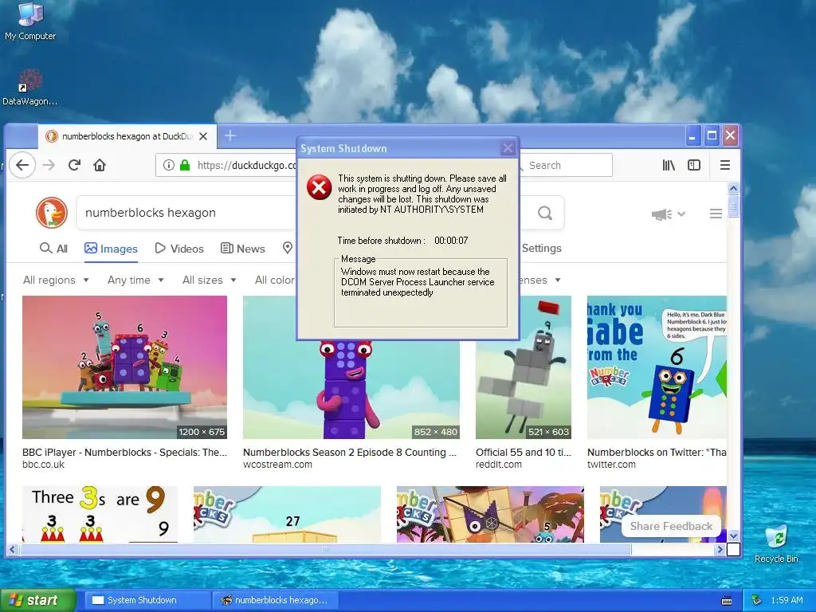Click the browser forward arrow
The width and height of the screenshot is (816, 612).
tap(49, 165)
